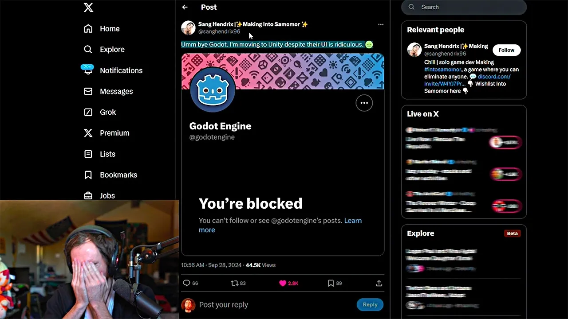Image resolution: width=568 pixels, height=319 pixels.
Task: Click the blue Reply button
Action: point(370,304)
